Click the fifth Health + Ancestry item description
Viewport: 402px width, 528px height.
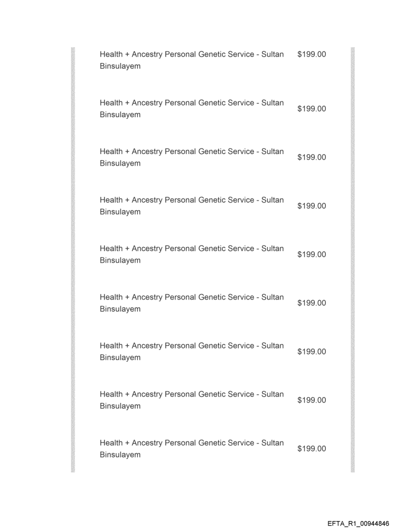192,254
